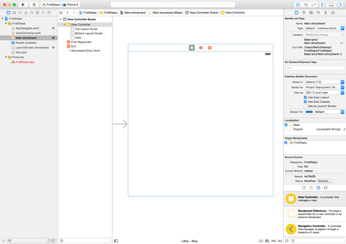
Task: Collapse the View Controller outline item
Action: point(65,24)
